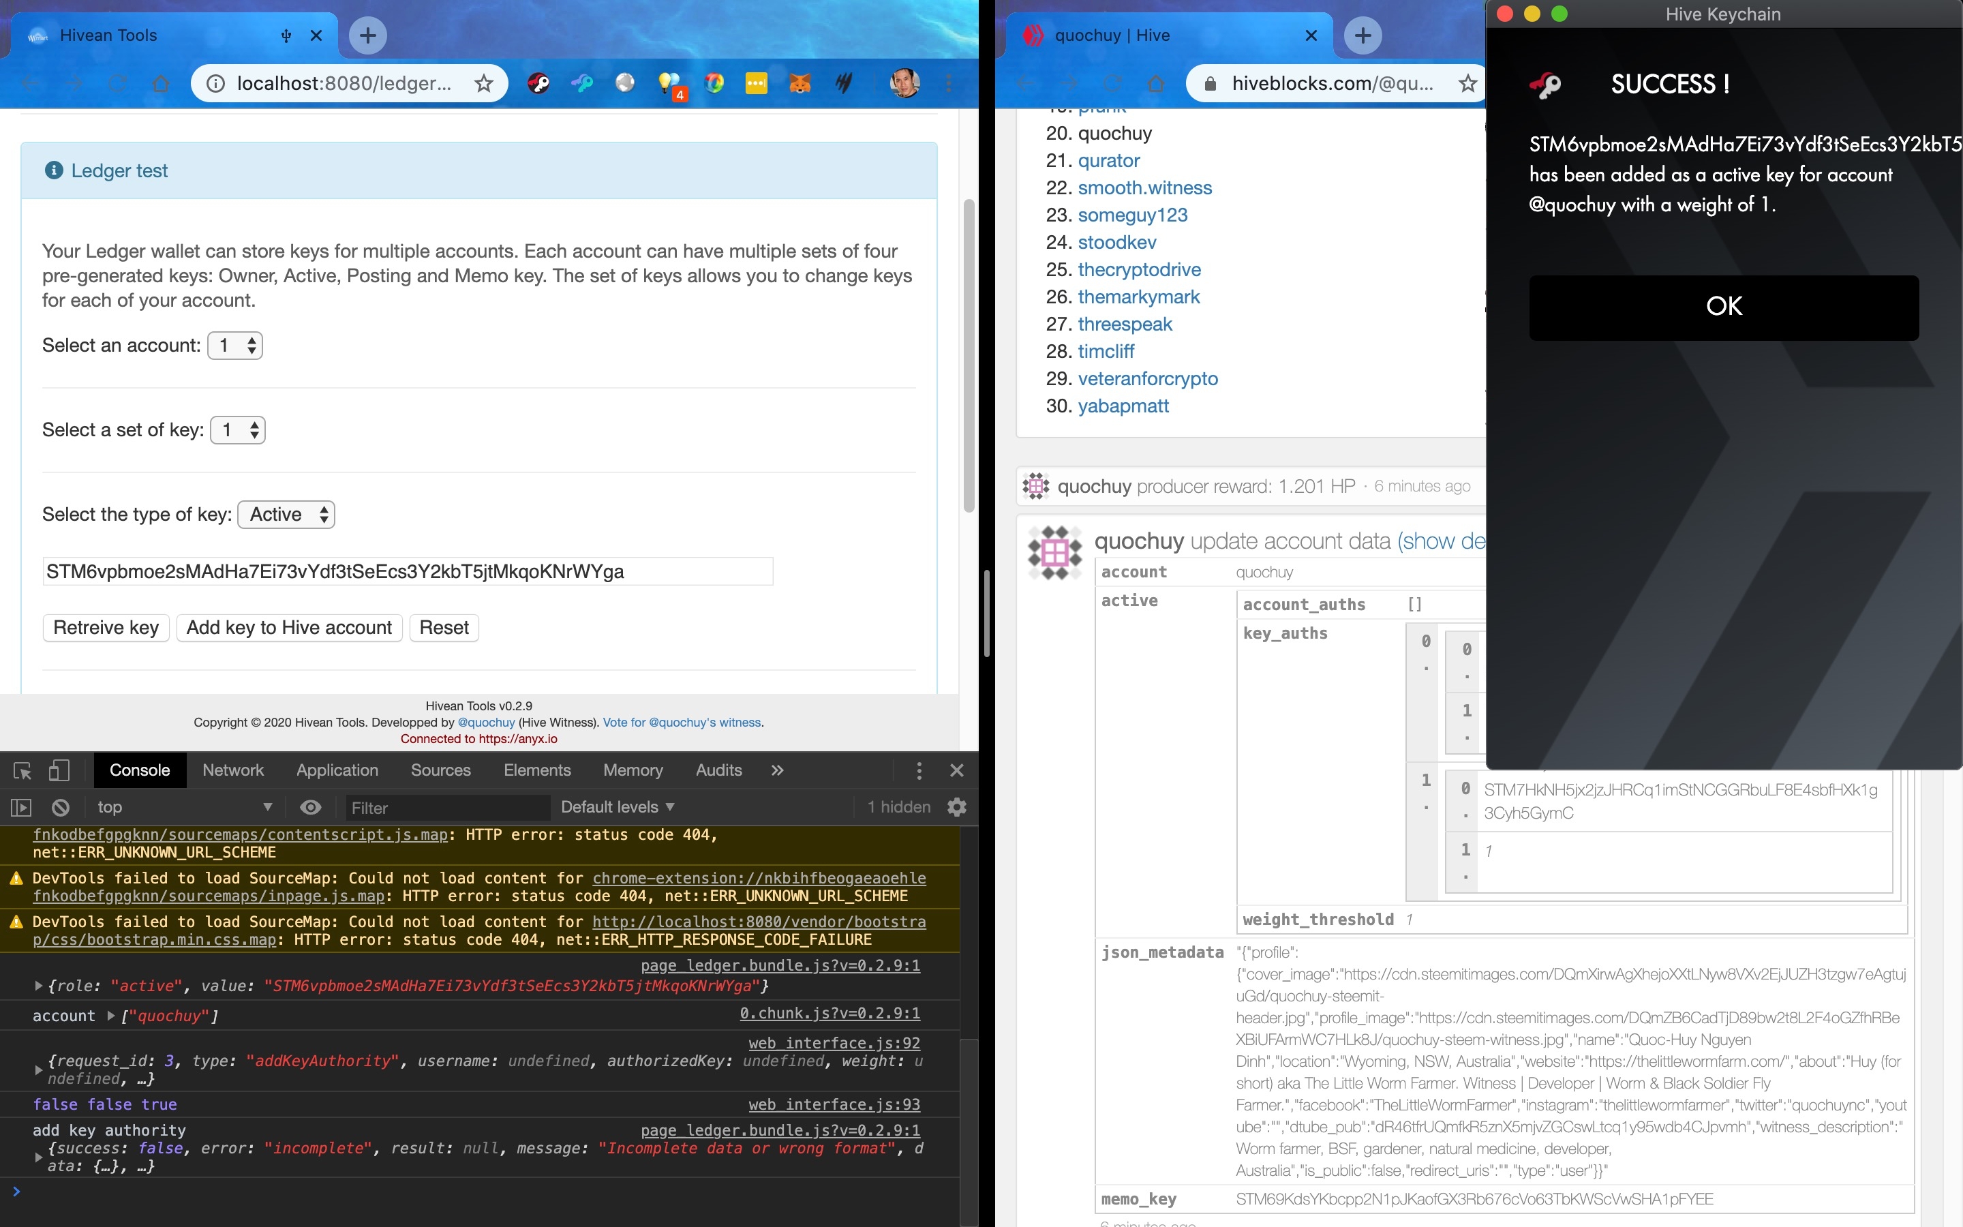Click the Console tab in DevTools
The image size is (1963, 1227).
pos(140,769)
